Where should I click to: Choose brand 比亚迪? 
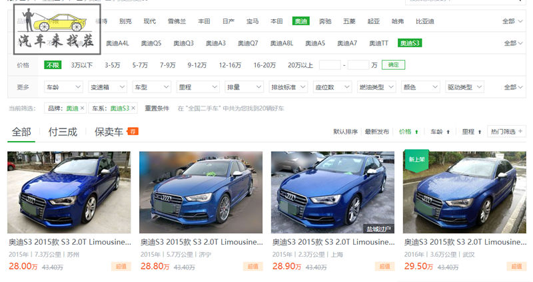pyautogui.click(x=425, y=21)
